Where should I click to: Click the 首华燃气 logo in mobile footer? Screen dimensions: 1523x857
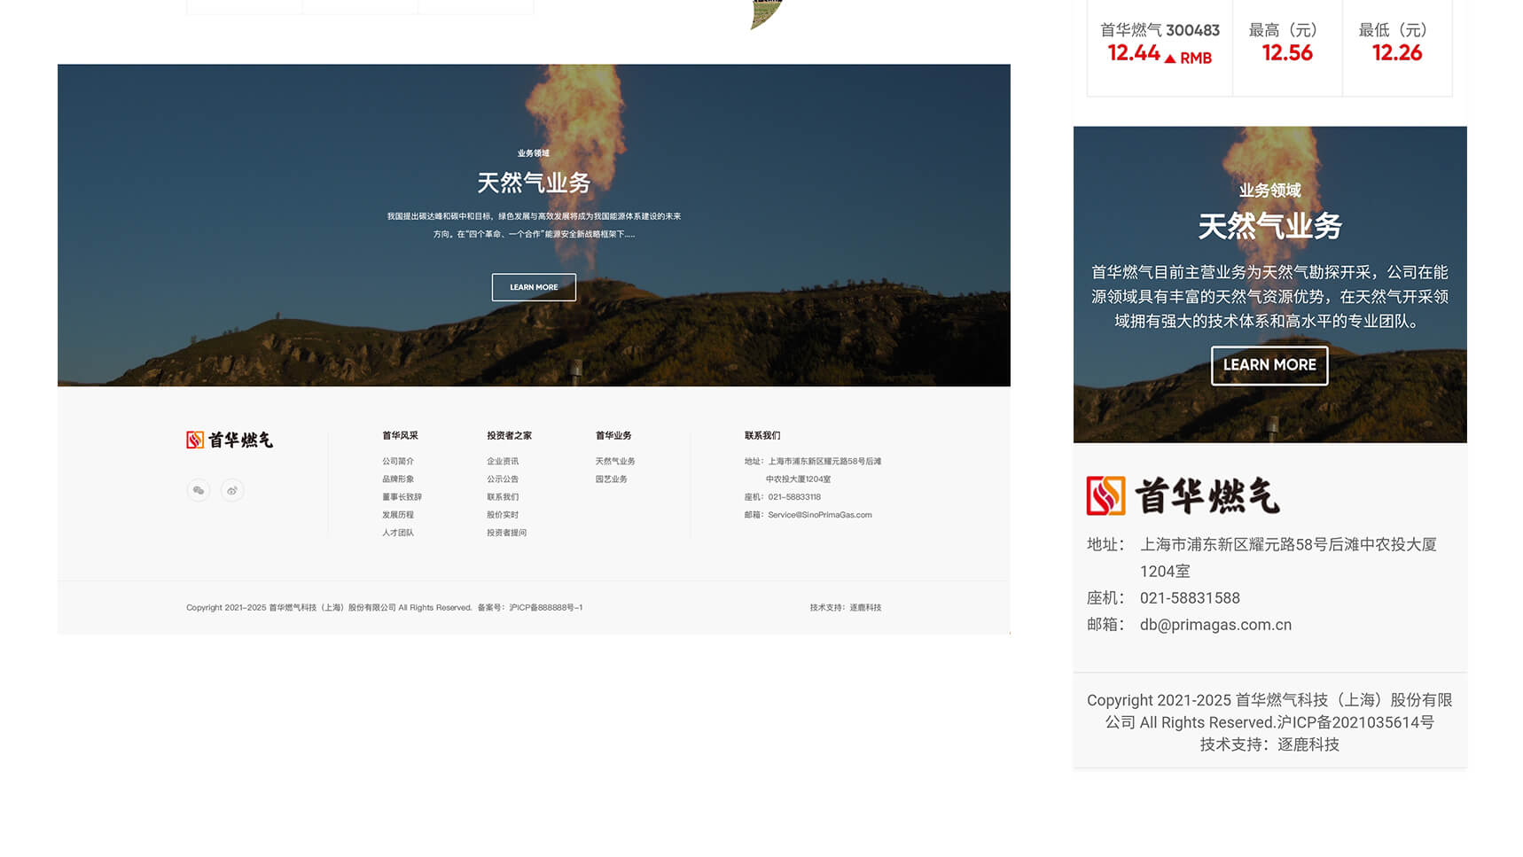coord(1183,495)
